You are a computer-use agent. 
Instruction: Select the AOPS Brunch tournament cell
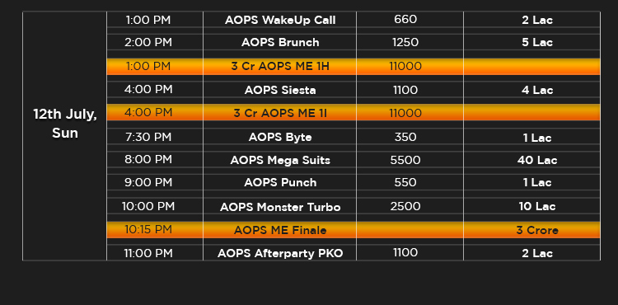pyautogui.click(x=280, y=42)
